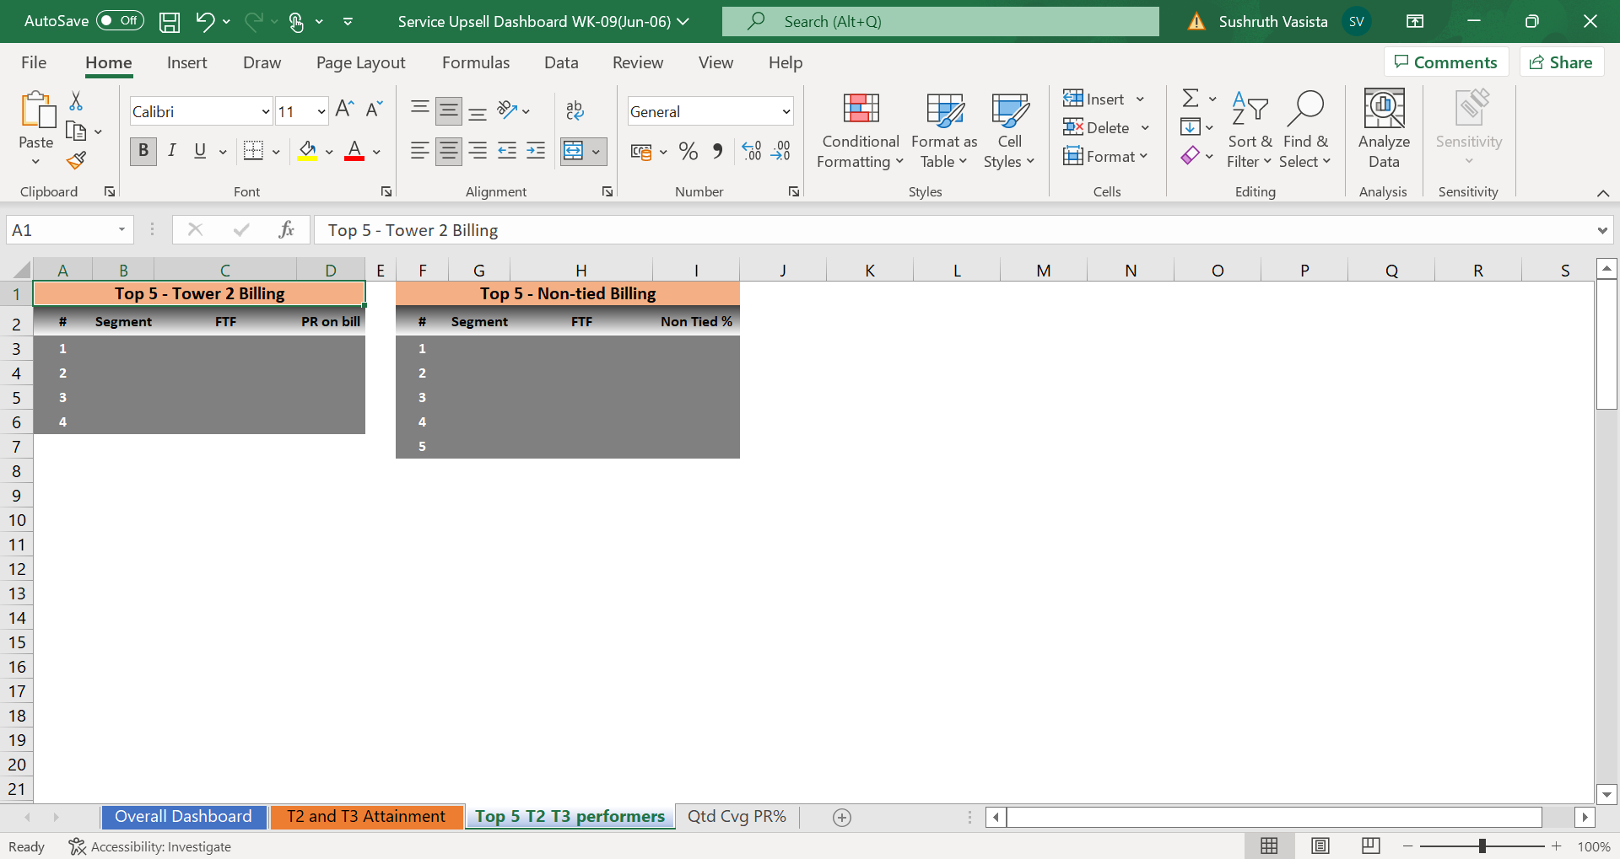The width and height of the screenshot is (1620, 859).
Task: Expand the font name Calibri dropdown
Action: coord(265,111)
